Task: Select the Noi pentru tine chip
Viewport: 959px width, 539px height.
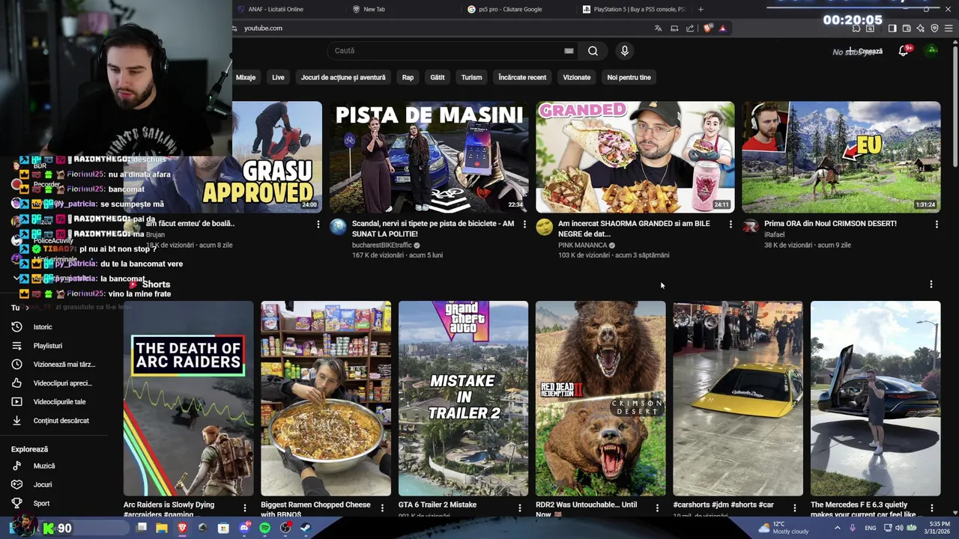Action: (629, 77)
